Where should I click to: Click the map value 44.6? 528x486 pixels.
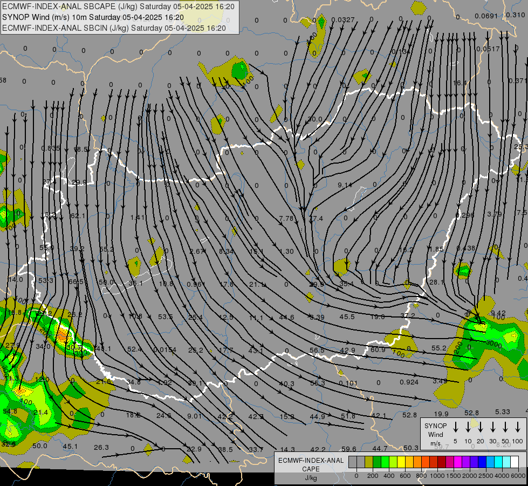(286, 318)
